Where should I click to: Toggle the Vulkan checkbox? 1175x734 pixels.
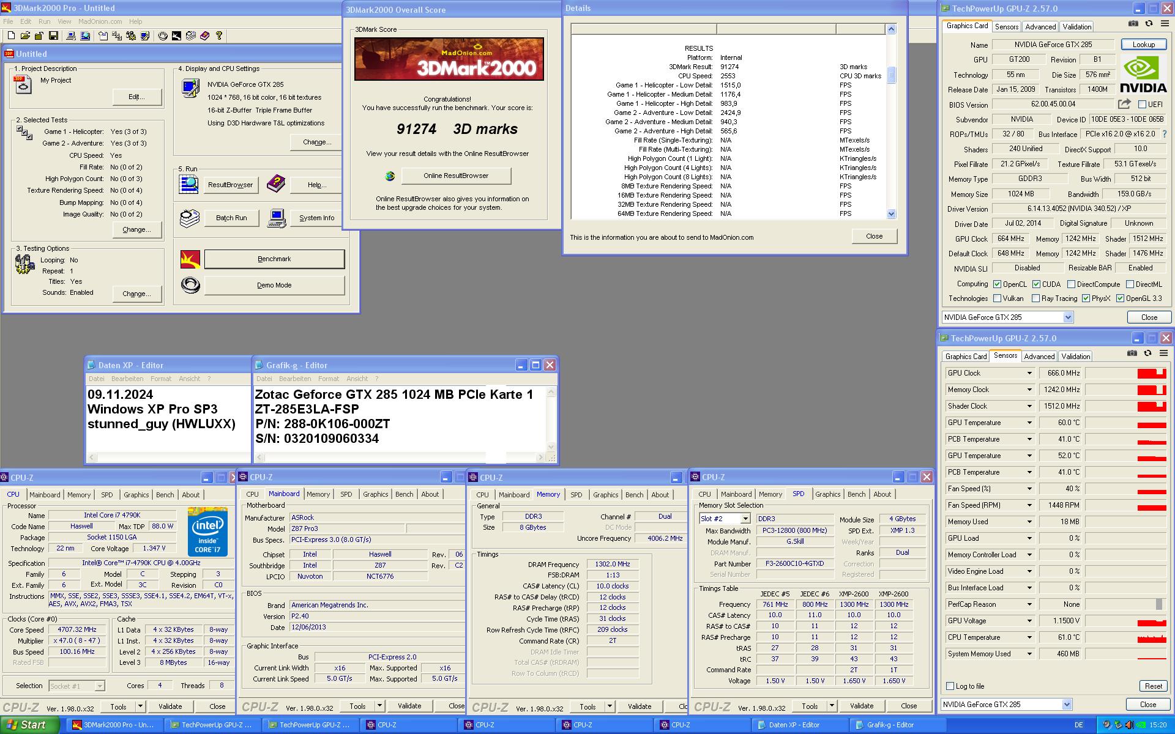[998, 298]
